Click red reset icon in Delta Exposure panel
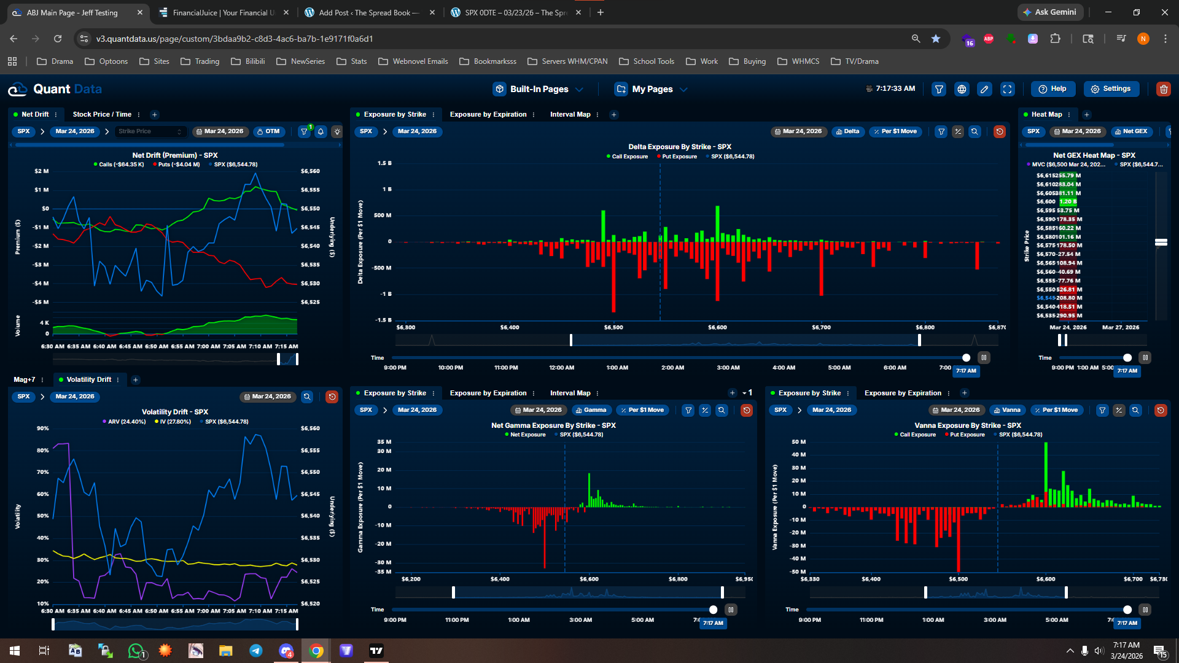 [999, 131]
